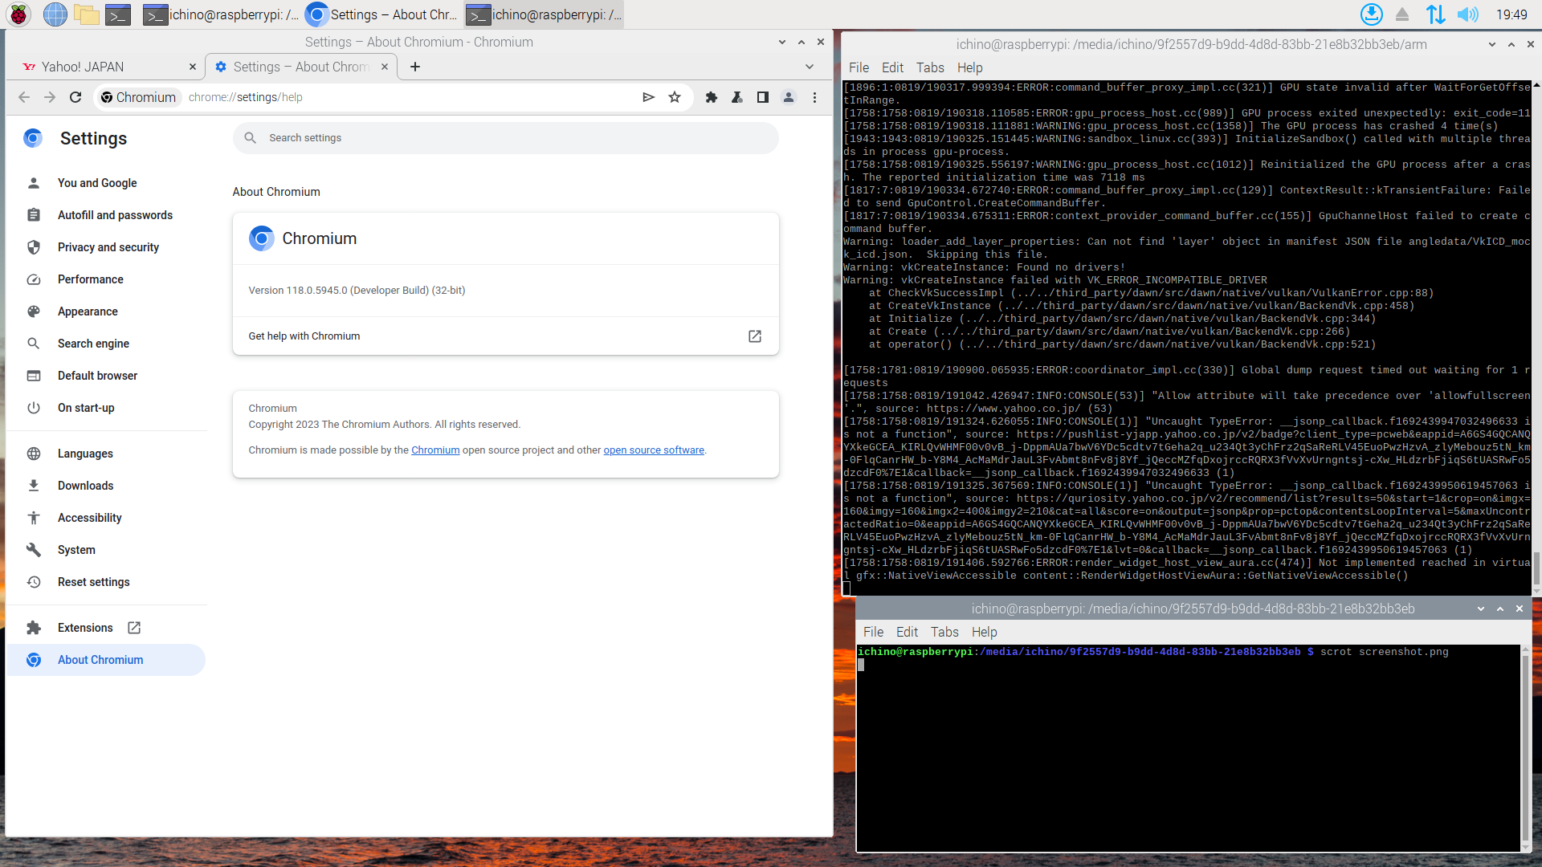Click the Raspberry Pi menu icon
Screen dimensions: 1542x867
(18, 14)
